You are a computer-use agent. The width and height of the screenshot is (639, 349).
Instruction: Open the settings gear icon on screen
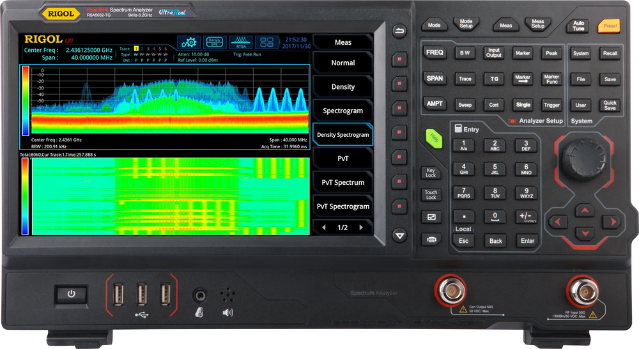point(189,43)
